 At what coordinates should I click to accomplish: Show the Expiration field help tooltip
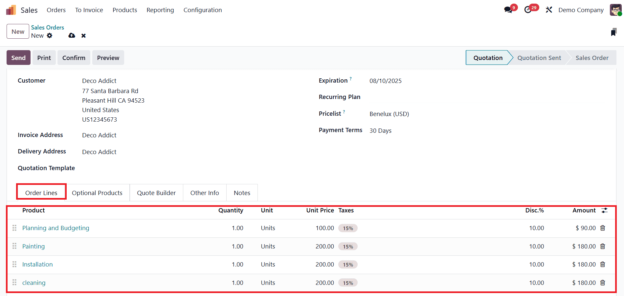click(x=350, y=79)
